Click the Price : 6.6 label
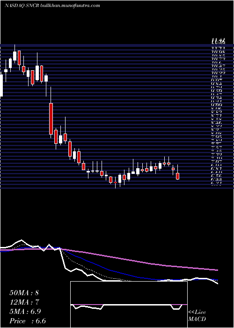The width and height of the screenshot is (234, 328). click(x=28, y=321)
